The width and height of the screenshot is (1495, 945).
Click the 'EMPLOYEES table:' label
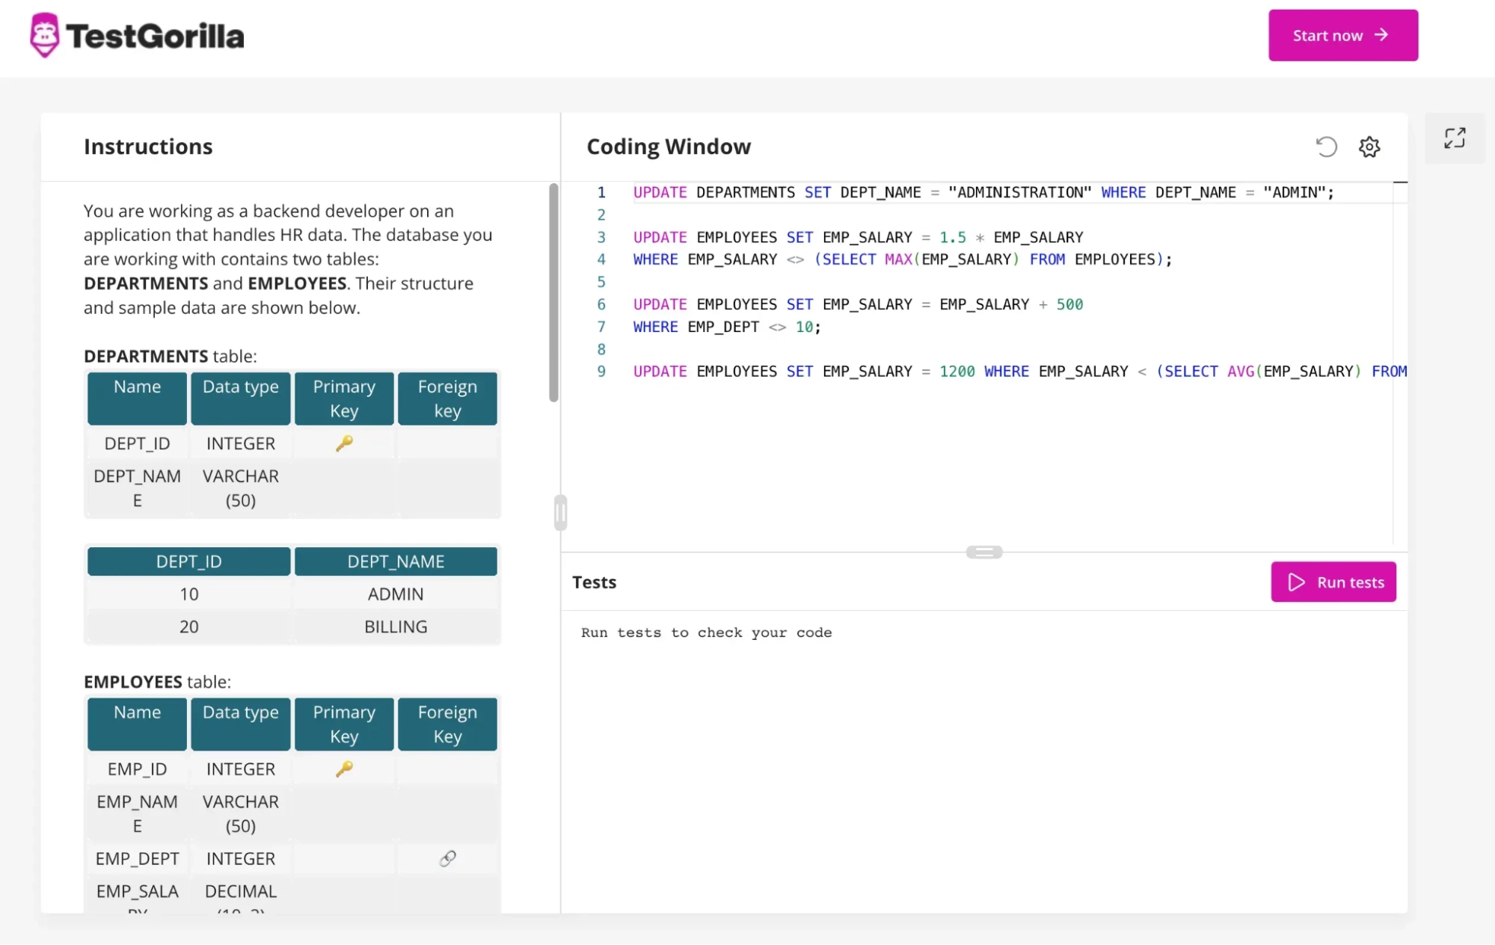157,682
